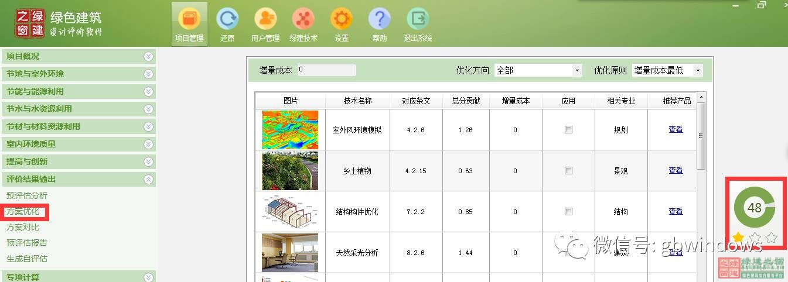Click the 增量成本 column header
The width and height of the screenshot is (788, 282).
(x=516, y=101)
